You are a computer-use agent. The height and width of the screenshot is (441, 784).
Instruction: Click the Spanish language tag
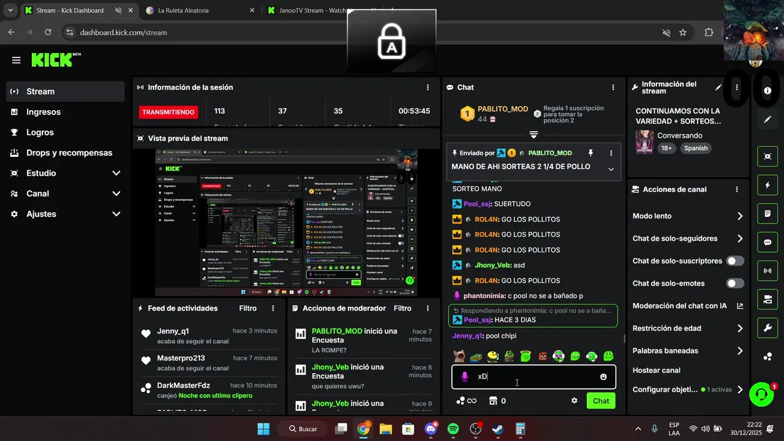tap(696, 148)
